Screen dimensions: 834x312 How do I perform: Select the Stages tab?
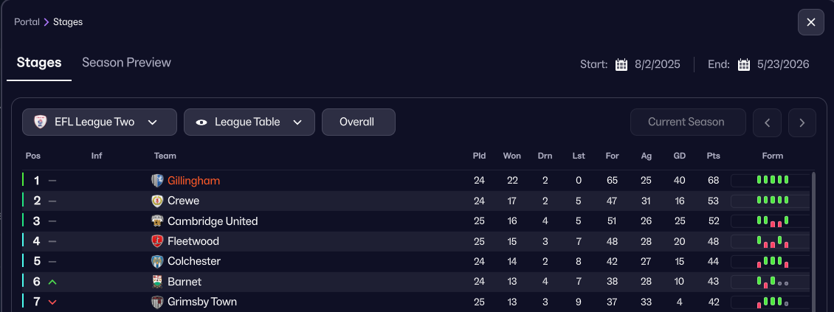pos(39,63)
